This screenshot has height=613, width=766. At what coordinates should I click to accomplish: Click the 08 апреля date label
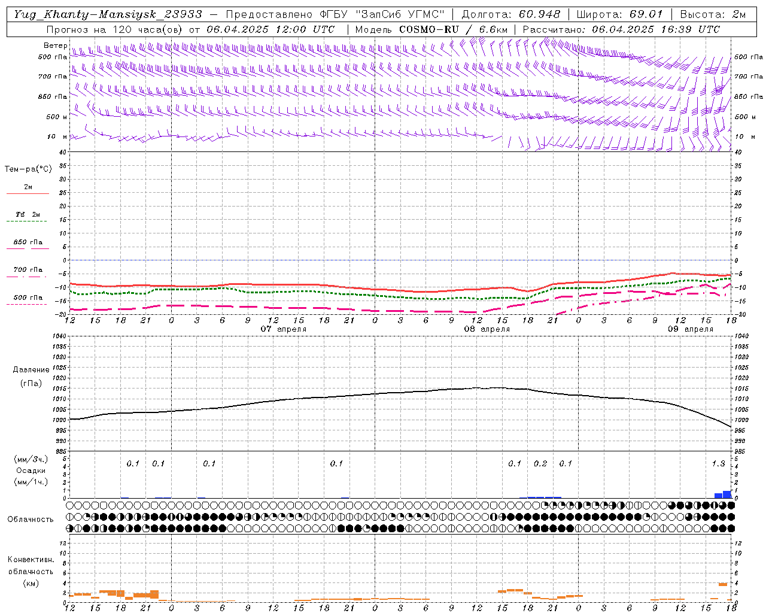click(487, 329)
